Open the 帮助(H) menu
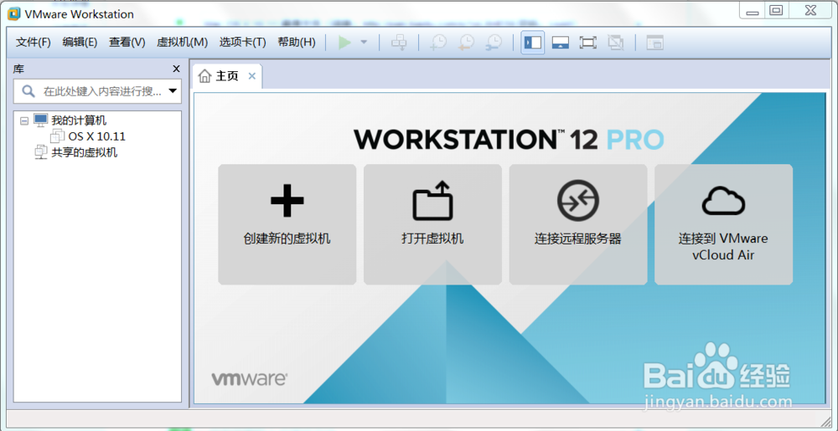Screen dimensions: 838x431 point(297,42)
